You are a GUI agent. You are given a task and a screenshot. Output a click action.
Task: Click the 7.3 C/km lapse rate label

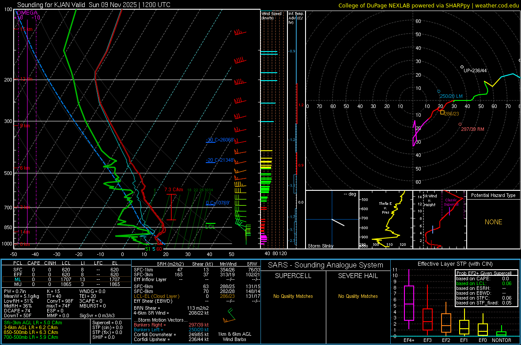174,190
